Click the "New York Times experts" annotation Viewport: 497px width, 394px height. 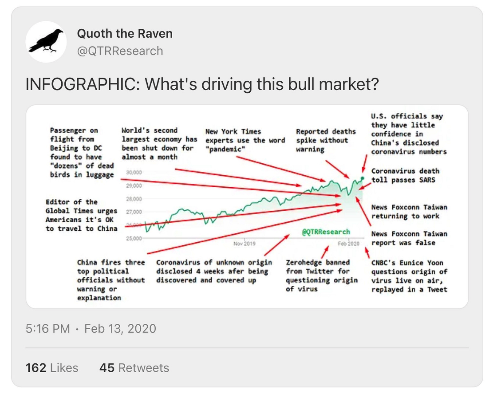point(245,140)
